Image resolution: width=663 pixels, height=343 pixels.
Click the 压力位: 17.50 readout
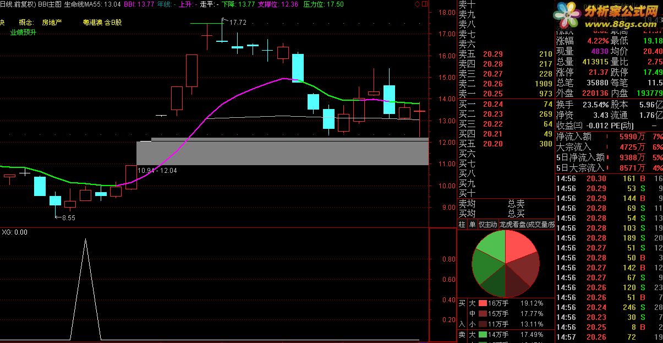point(324,4)
